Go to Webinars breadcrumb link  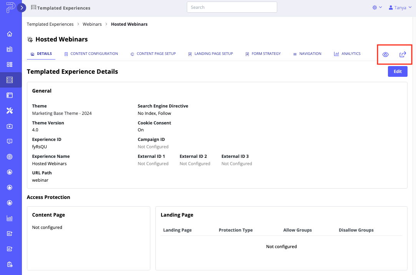[x=92, y=24]
